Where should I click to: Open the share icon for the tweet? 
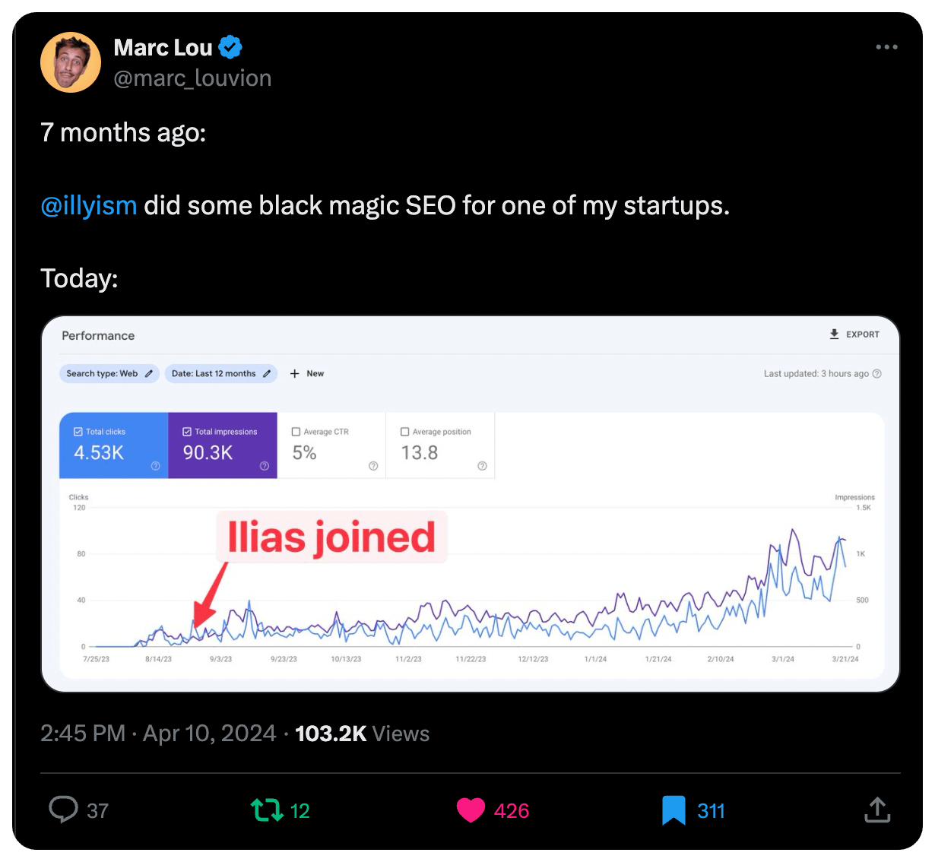pos(877,810)
